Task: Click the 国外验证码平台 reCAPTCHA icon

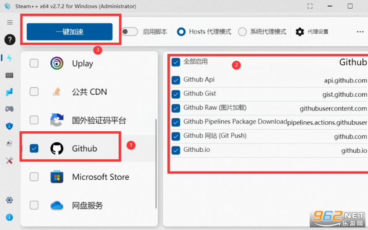Action: [x=57, y=120]
